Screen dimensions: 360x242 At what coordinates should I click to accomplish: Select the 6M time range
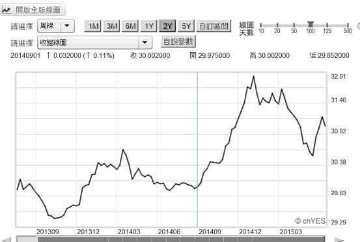coord(130,26)
